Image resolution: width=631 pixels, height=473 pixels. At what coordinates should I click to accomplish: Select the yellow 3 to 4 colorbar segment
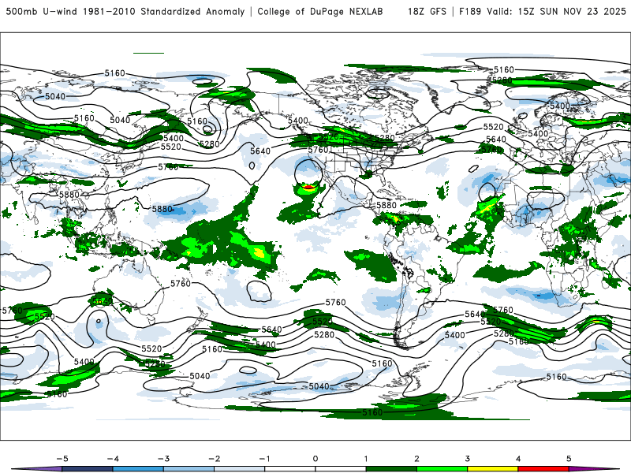[493, 469]
